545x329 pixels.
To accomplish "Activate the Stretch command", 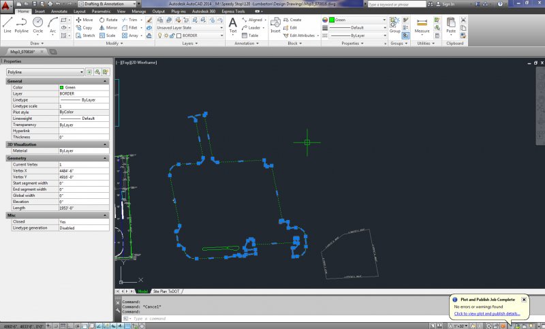I will pos(85,35).
